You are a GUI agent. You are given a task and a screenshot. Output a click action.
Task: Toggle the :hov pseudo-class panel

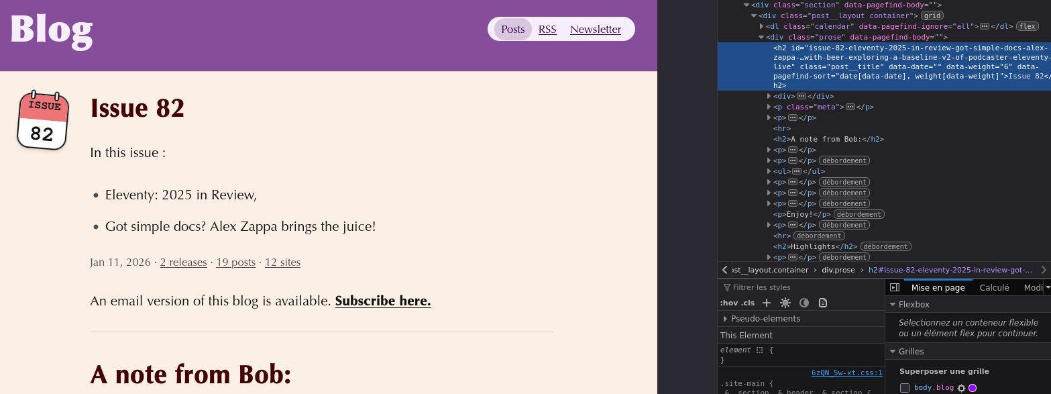click(x=728, y=303)
